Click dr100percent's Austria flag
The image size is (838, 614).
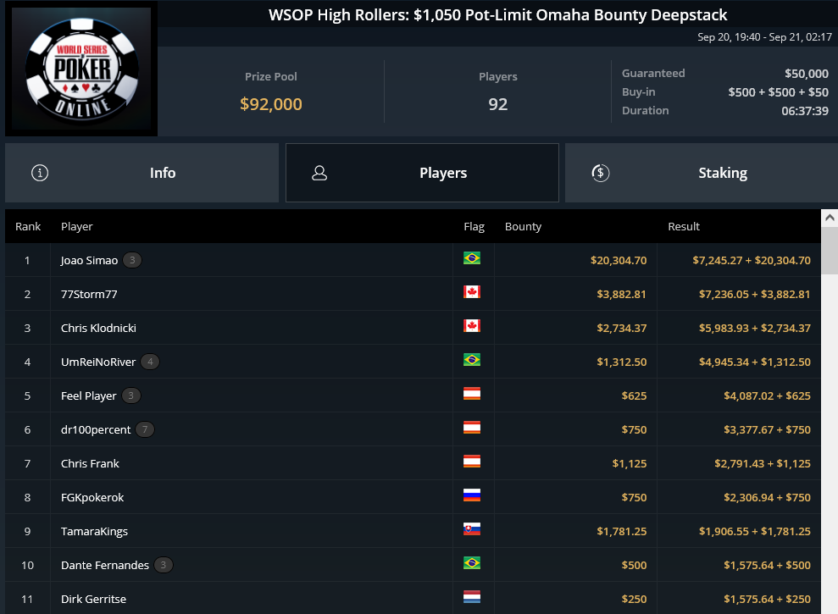(x=472, y=428)
